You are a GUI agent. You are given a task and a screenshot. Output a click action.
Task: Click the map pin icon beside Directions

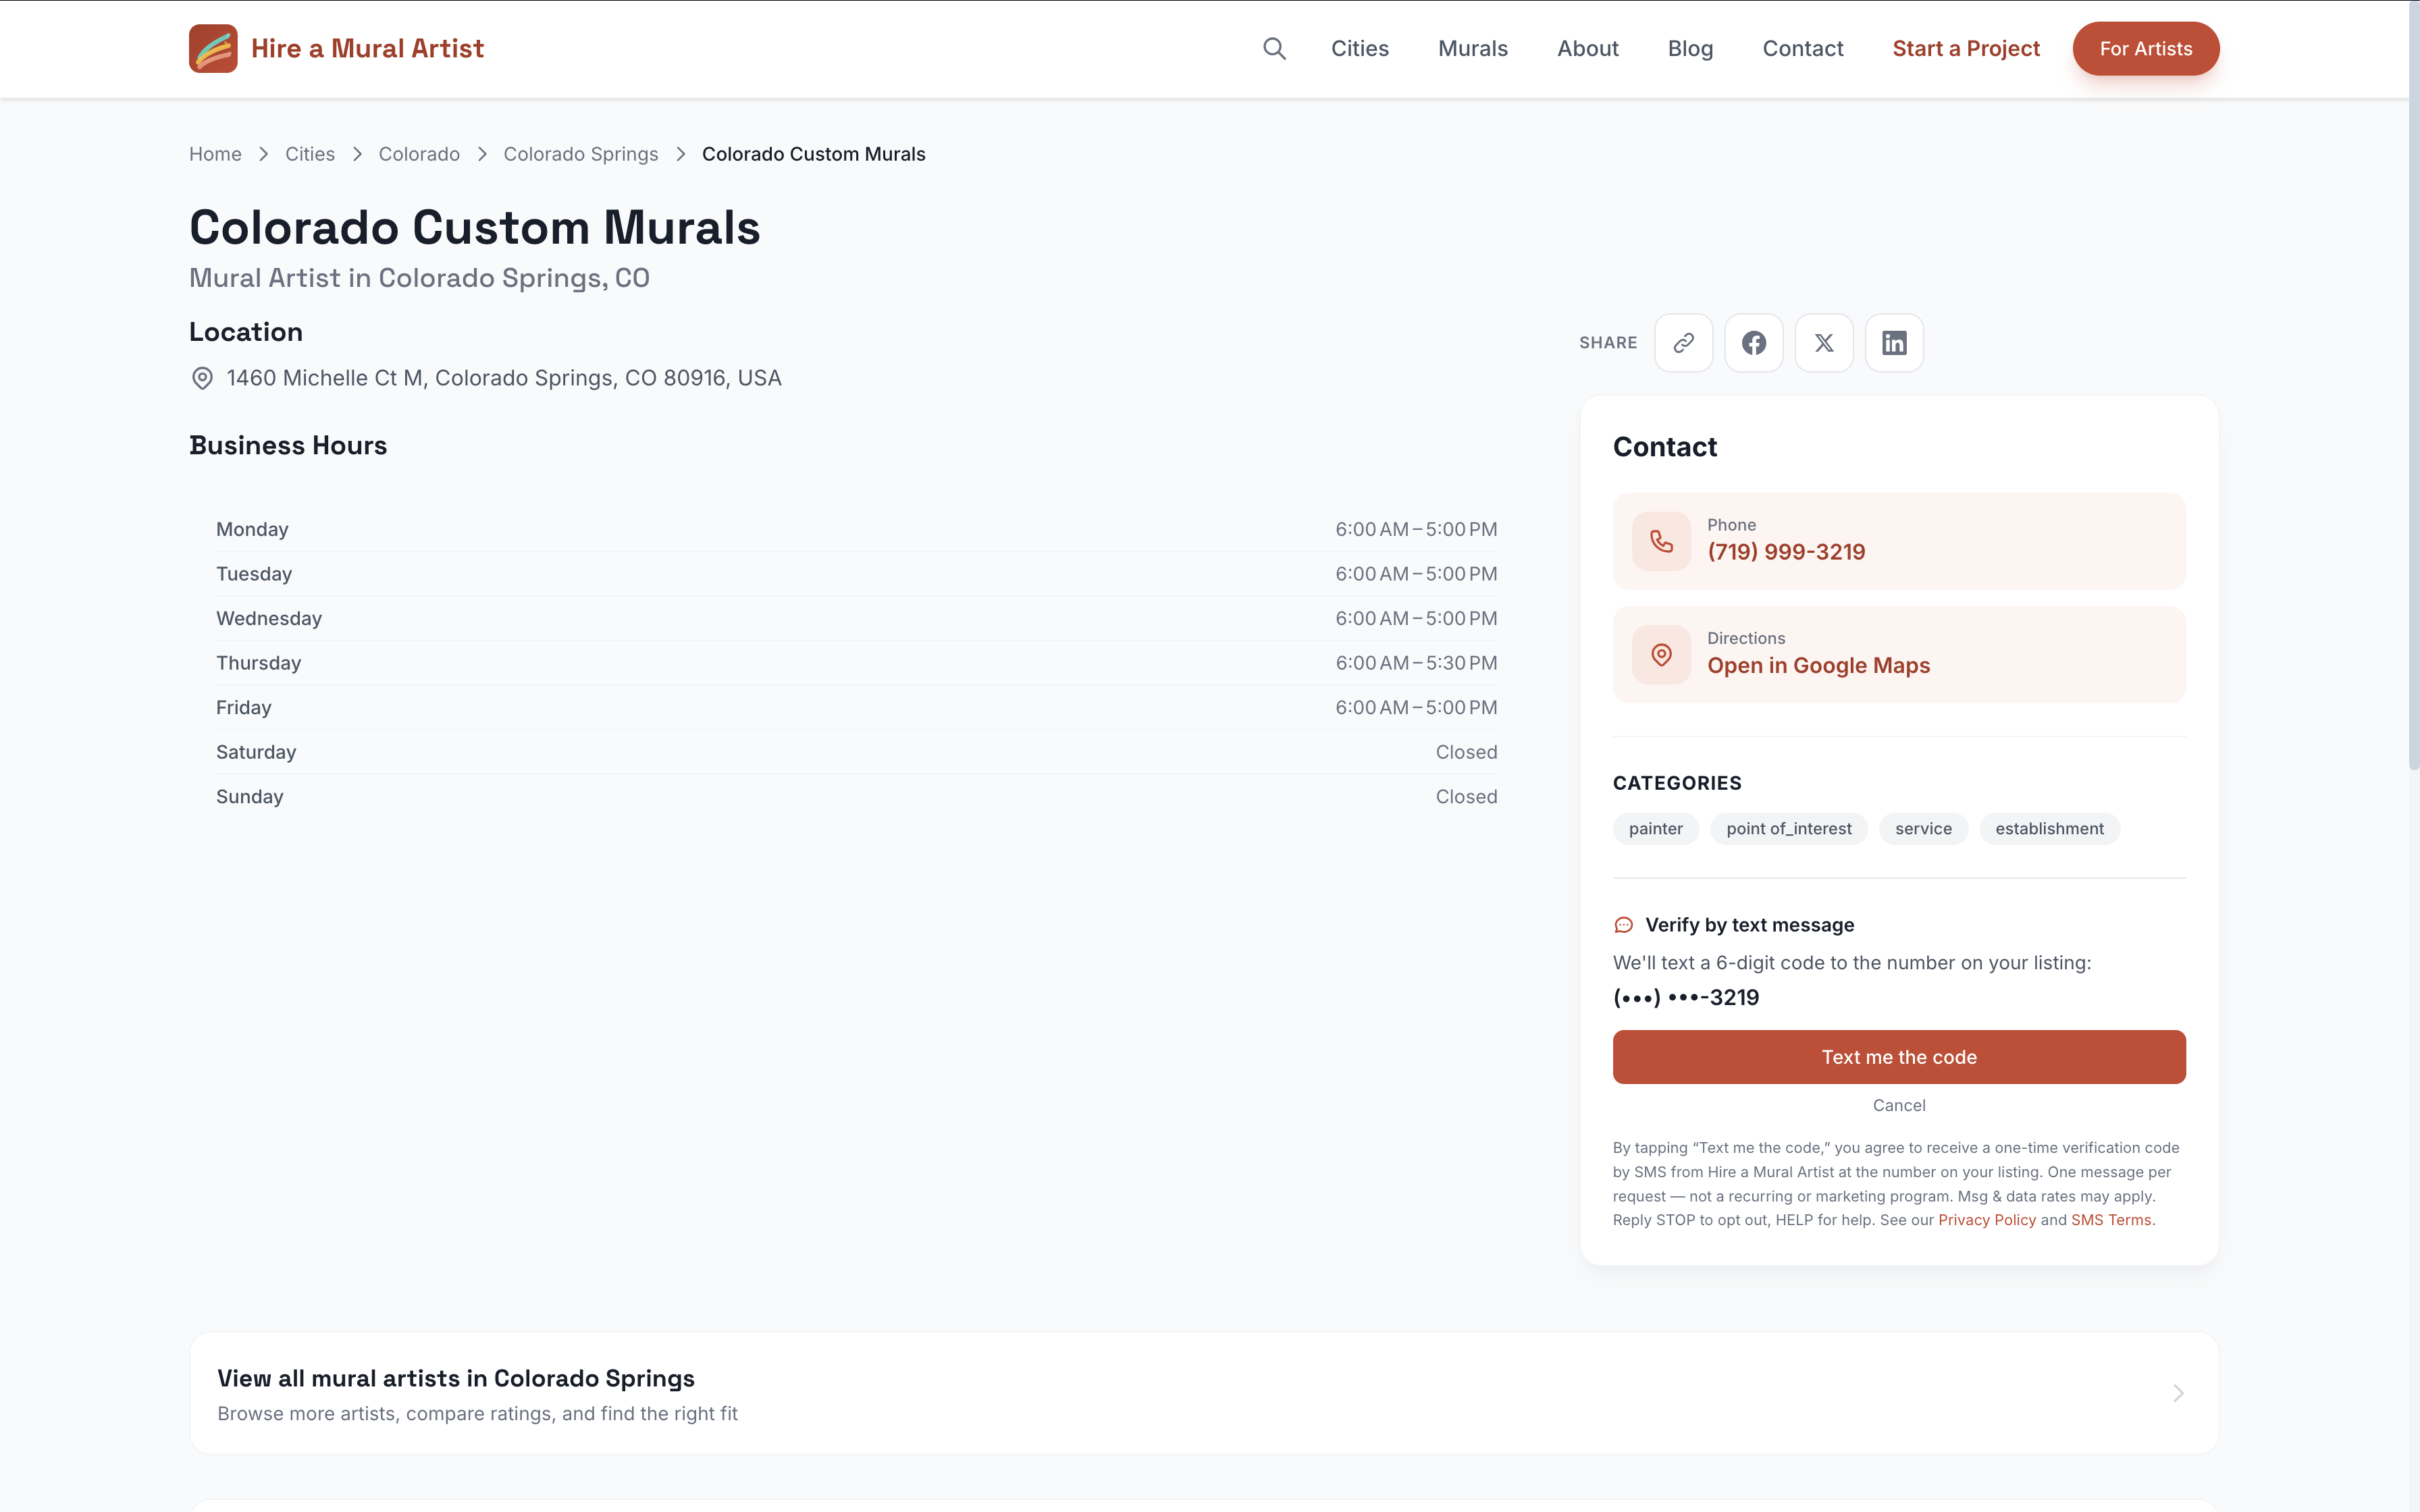tap(1662, 655)
